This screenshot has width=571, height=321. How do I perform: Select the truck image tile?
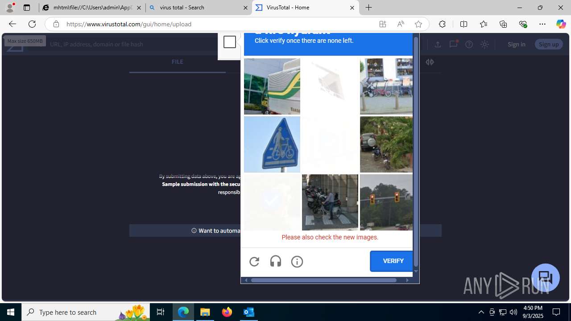tap(272, 86)
